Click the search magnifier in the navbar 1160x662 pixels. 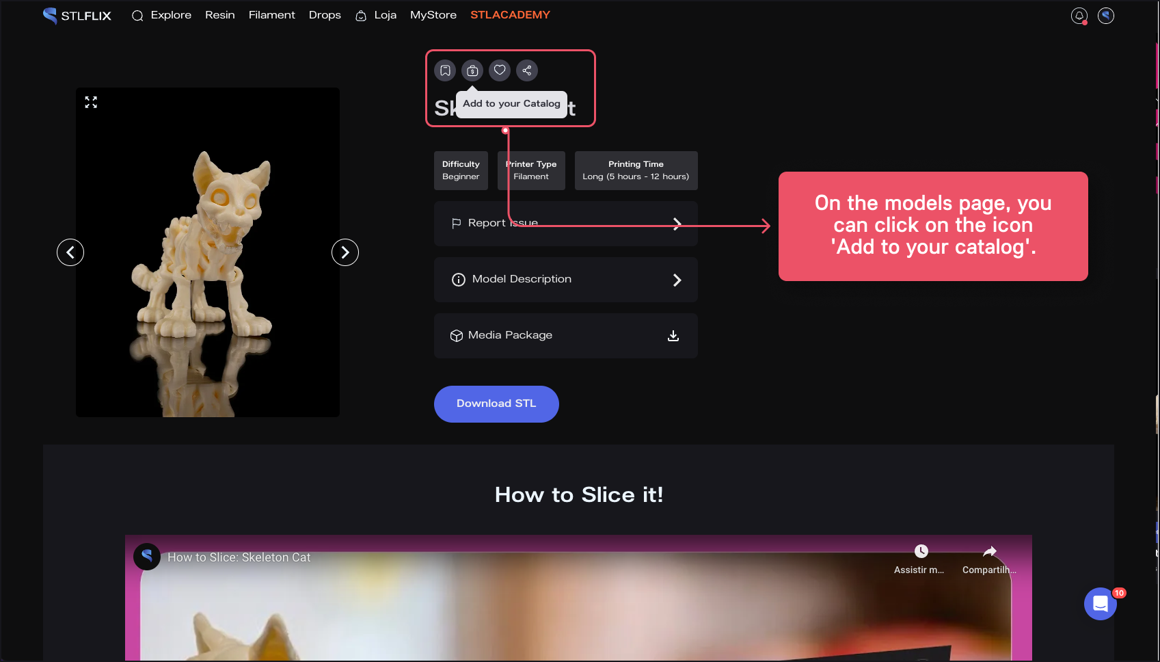tap(137, 14)
